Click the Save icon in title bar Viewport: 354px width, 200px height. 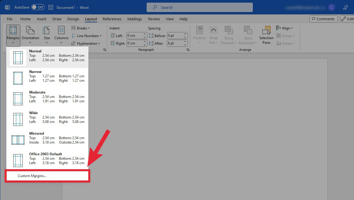click(x=51, y=7)
